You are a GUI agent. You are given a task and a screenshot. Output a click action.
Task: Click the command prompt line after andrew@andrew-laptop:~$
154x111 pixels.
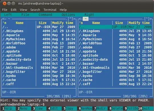click(x=98, y=104)
